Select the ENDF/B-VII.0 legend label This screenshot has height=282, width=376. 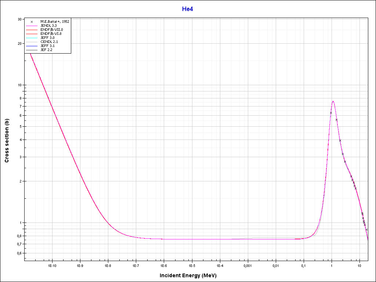click(51, 30)
